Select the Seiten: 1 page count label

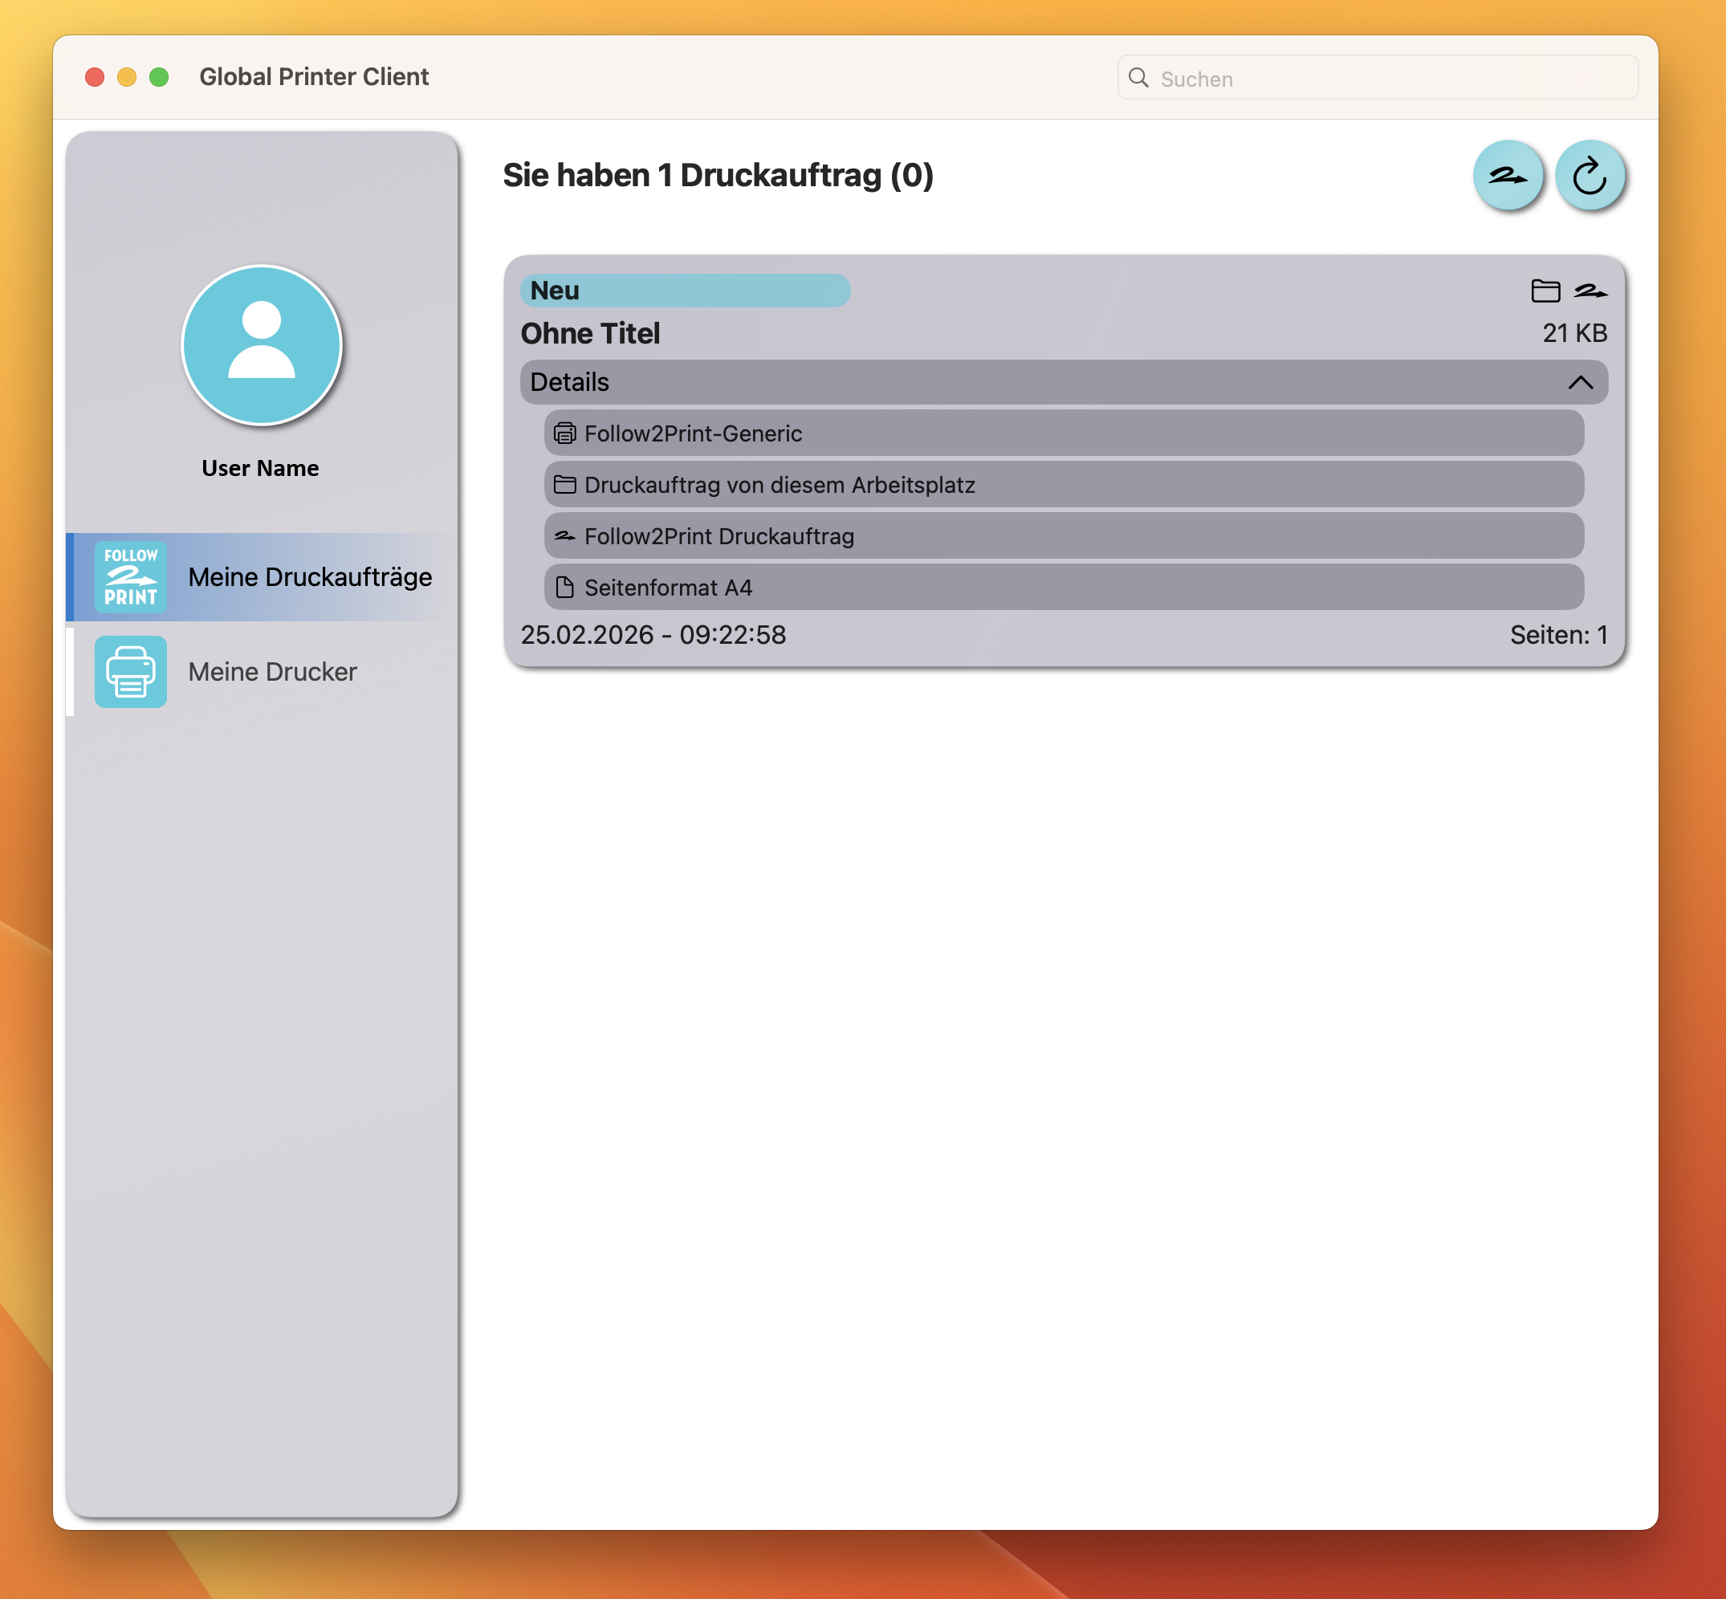click(x=1559, y=635)
